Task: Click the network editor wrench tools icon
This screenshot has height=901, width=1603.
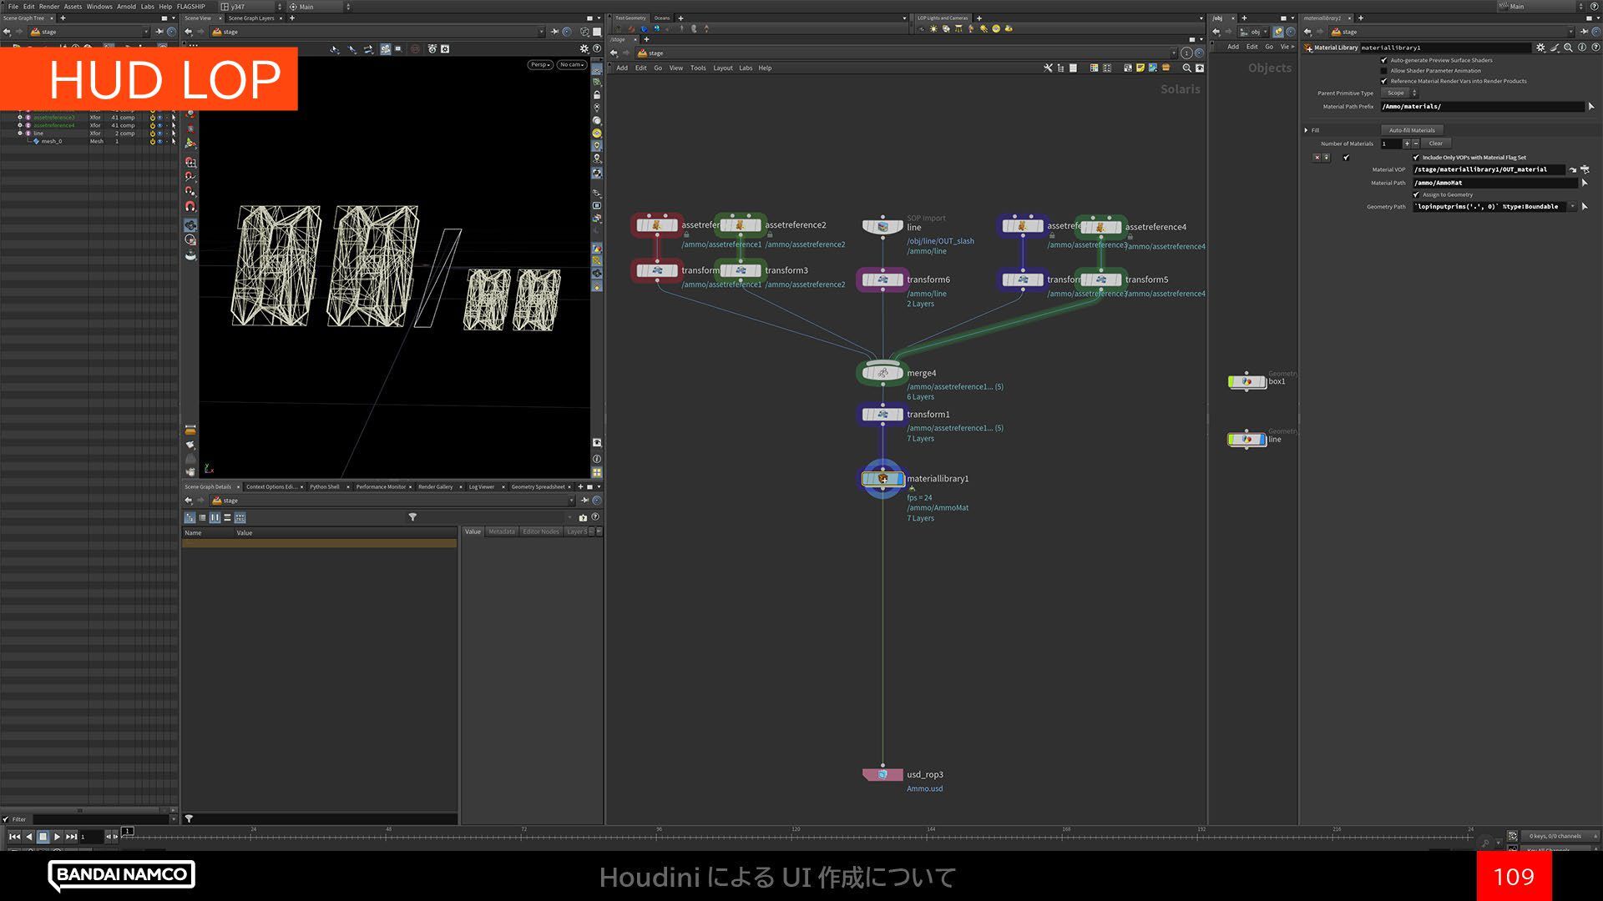Action: point(1048,68)
